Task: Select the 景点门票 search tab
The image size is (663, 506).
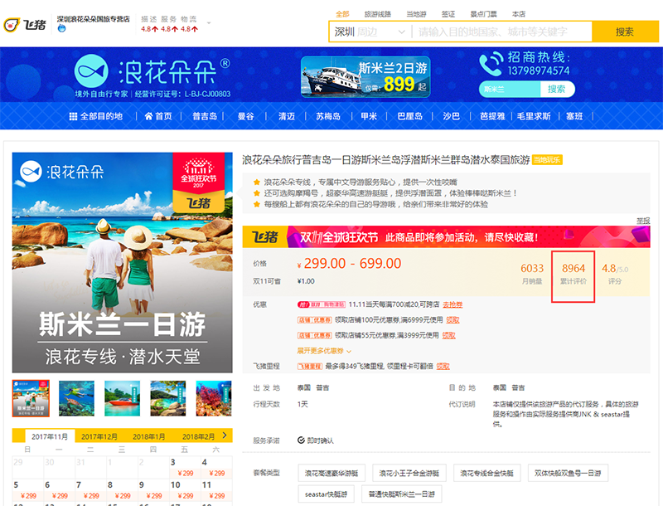Action: (483, 14)
